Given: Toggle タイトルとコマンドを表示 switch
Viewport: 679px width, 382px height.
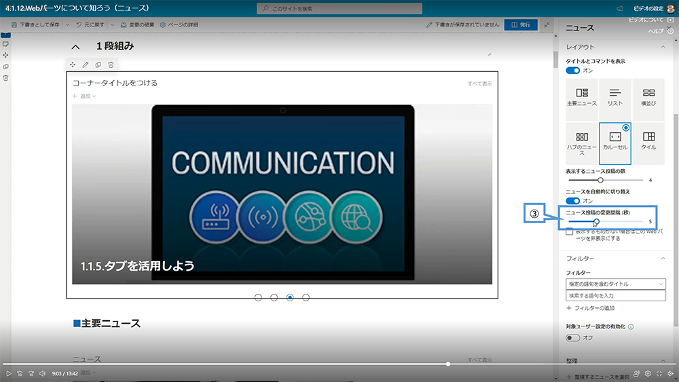Looking at the screenshot, I should 572,71.
